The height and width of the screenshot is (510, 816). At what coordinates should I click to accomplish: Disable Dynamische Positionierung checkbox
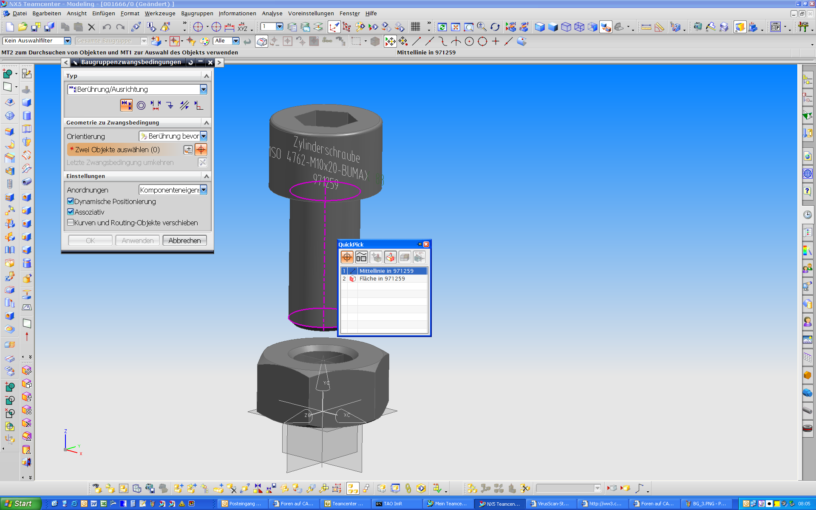[71, 201]
